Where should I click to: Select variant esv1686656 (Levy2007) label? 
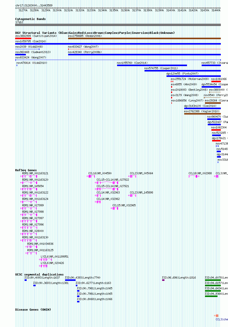pyautogui.click(x=187, y=100)
